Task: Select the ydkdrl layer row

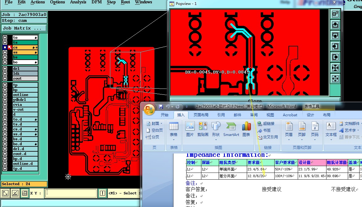Action: (25, 100)
